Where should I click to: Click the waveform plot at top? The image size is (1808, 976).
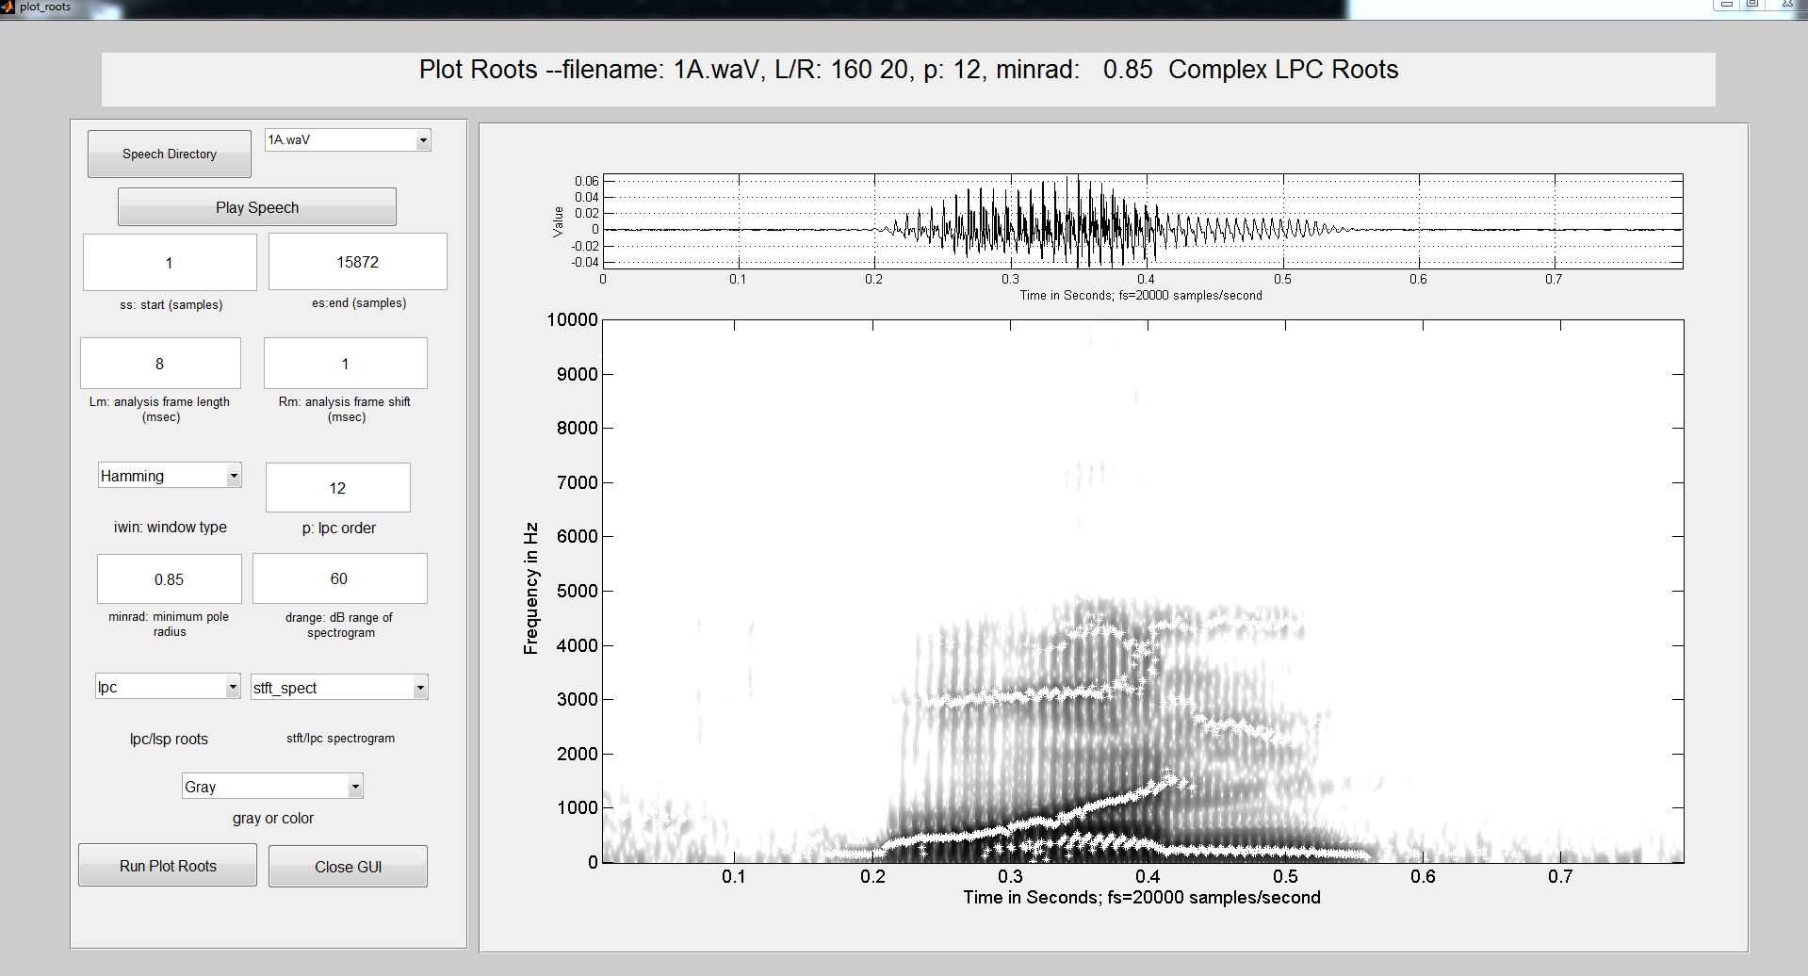click(x=1143, y=221)
